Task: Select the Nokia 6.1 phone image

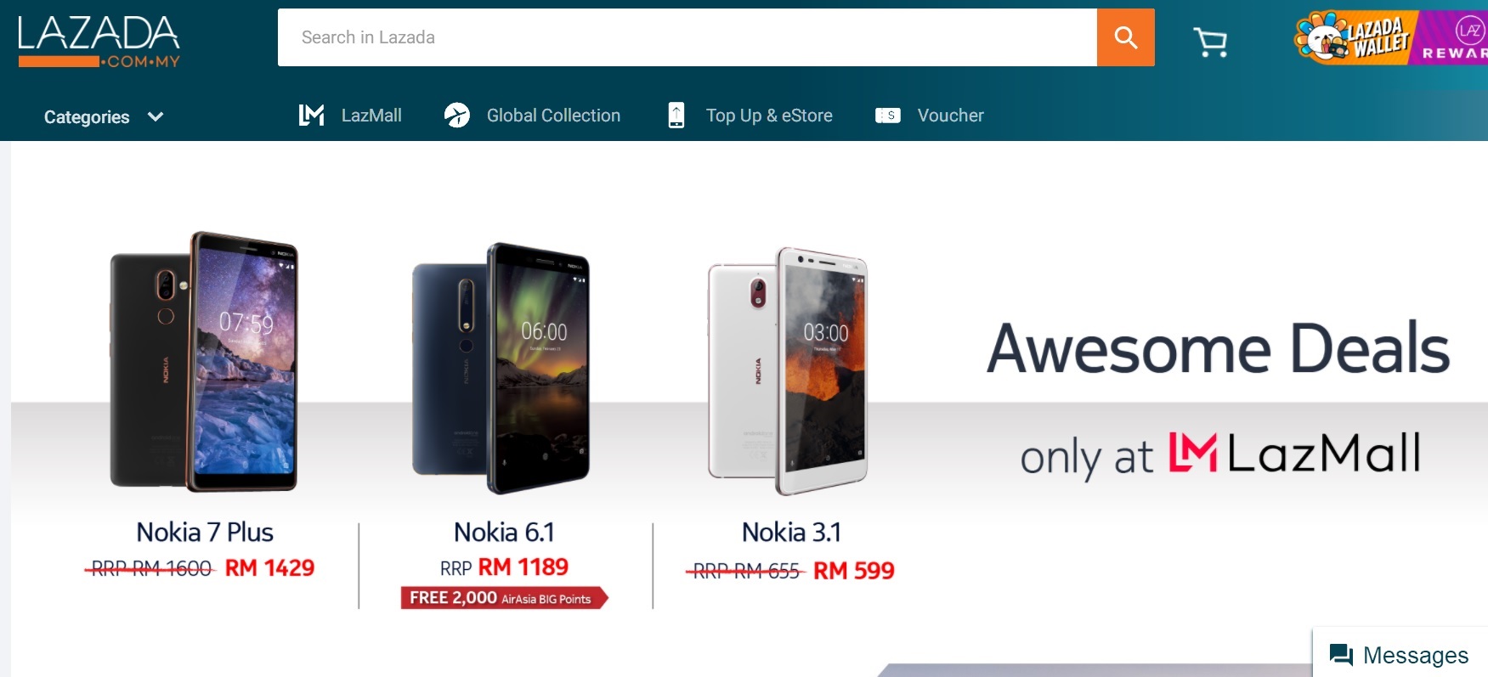Action: pos(501,369)
